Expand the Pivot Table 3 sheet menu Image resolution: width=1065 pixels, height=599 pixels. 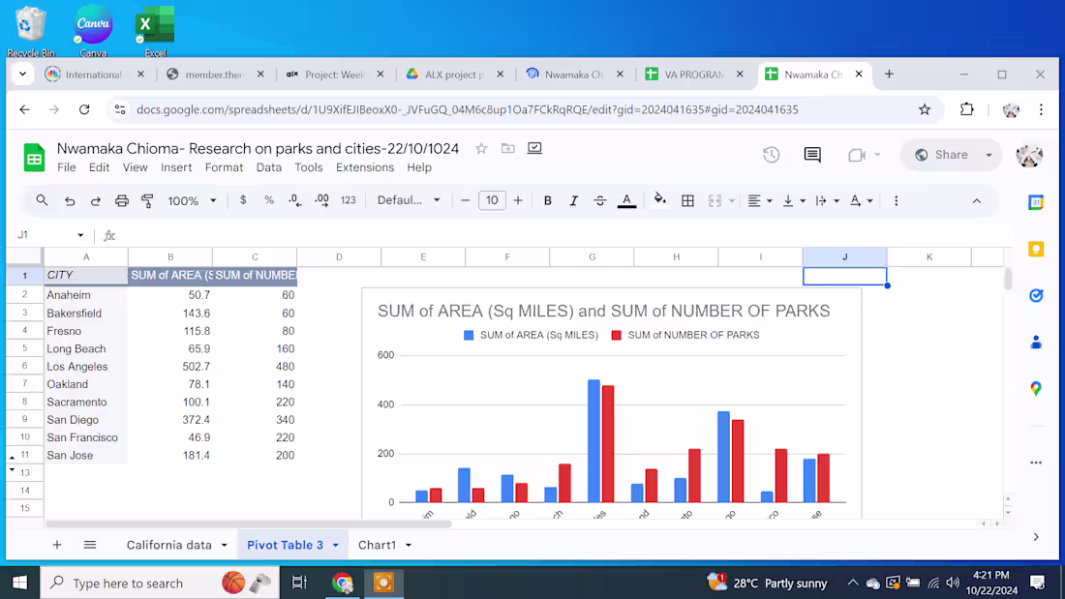pyautogui.click(x=337, y=544)
